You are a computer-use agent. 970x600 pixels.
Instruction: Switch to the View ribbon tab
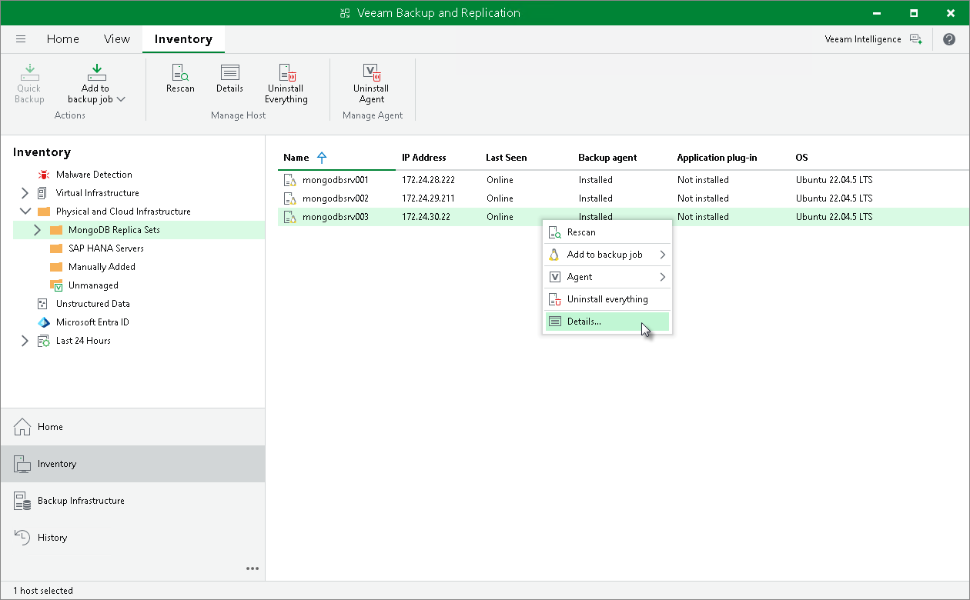coord(117,39)
